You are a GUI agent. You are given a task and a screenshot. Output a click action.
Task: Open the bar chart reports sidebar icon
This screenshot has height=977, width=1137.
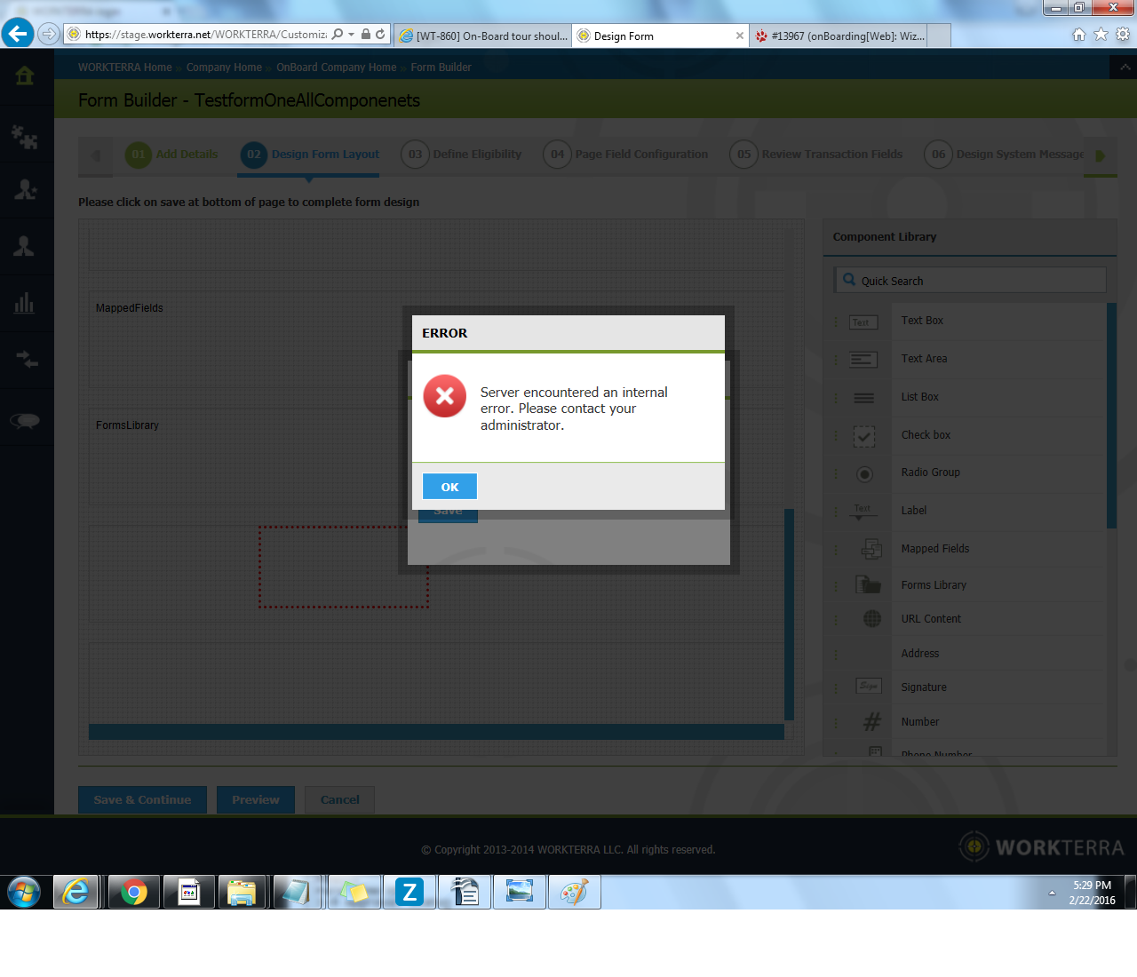pyautogui.click(x=25, y=304)
